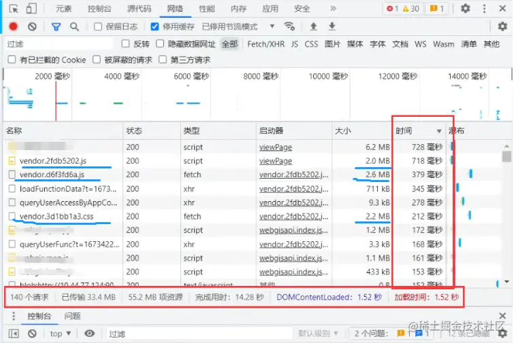Screen dimensions: 516x343
Task: Tick the 隐藏数据网址 checkbox
Action: [160, 43]
